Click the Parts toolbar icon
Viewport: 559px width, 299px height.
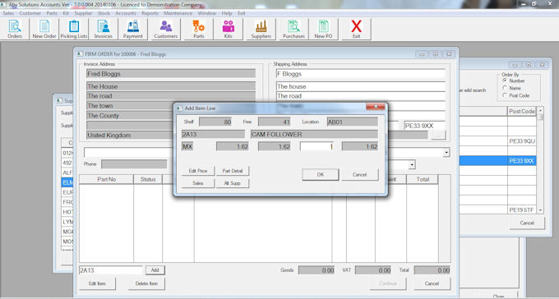pyautogui.click(x=199, y=29)
